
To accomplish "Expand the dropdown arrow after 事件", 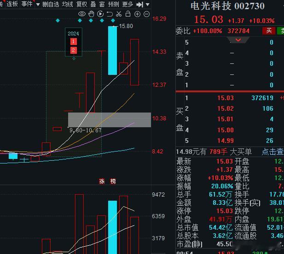I will point(38,5).
